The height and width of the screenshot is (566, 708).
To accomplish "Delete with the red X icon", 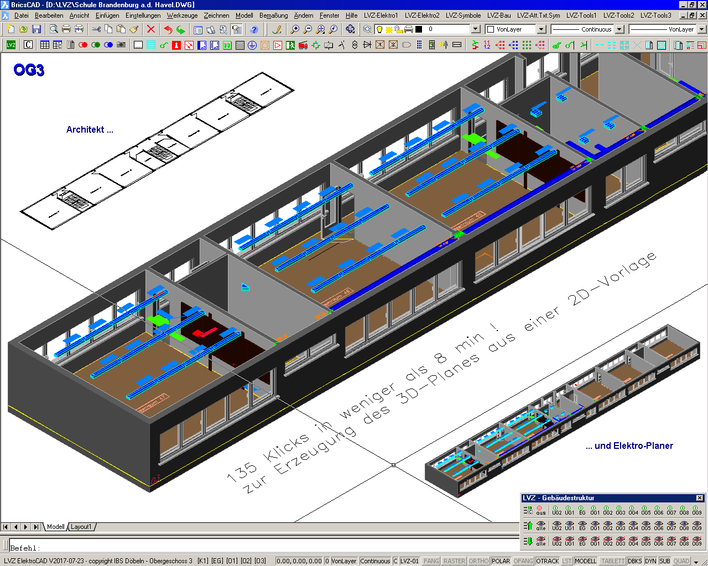I will [x=151, y=29].
